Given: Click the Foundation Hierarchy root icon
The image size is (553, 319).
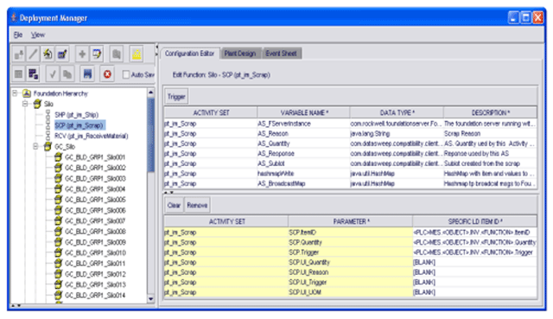Looking at the screenshot, I should pyautogui.click(x=27, y=93).
